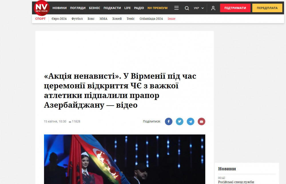Image resolution: width=286 pixels, height=184 pixels.
Task: Open the Євро-2024 sport subsection
Action: (x=59, y=19)
